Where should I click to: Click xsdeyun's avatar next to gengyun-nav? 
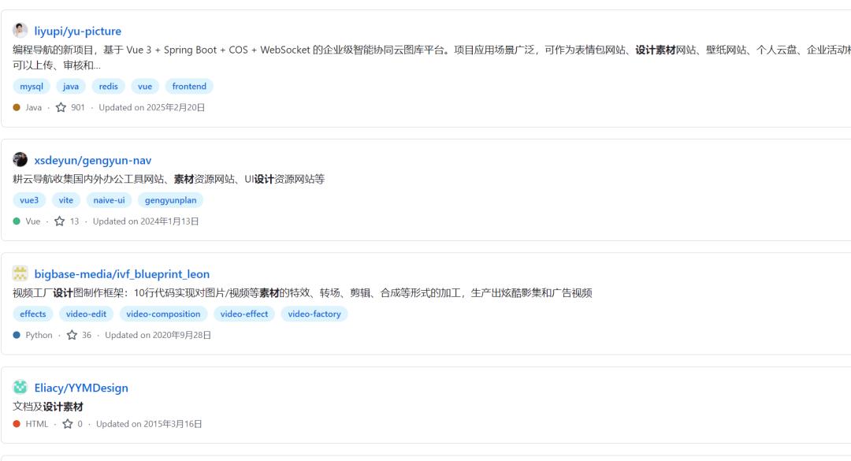tap(21, 160)
